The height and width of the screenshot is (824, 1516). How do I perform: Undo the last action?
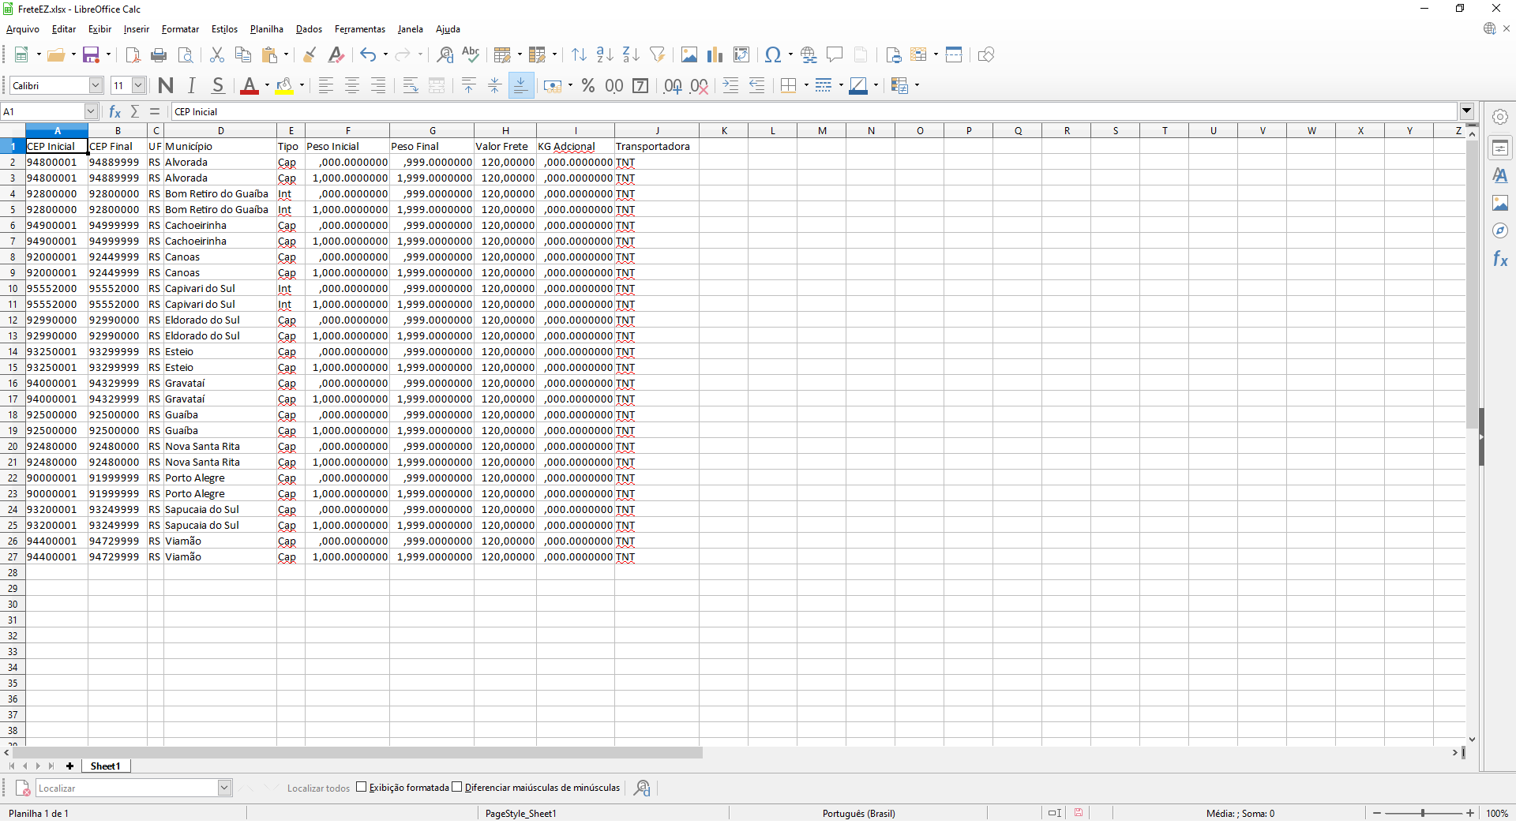(x=368, y=54)
